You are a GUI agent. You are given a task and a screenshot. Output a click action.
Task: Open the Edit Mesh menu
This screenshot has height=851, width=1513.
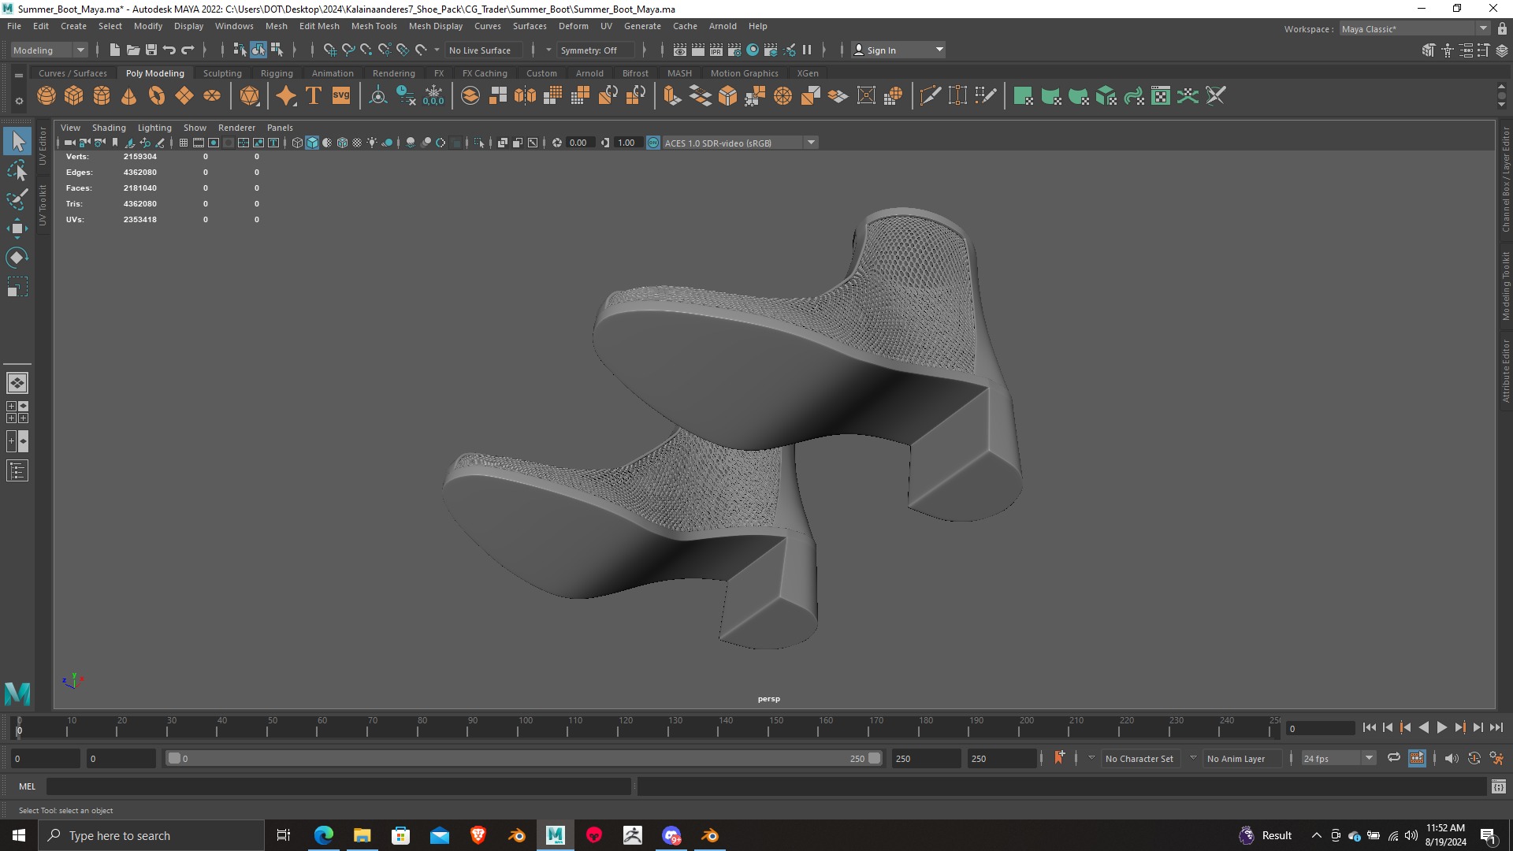tap(319, 26)
